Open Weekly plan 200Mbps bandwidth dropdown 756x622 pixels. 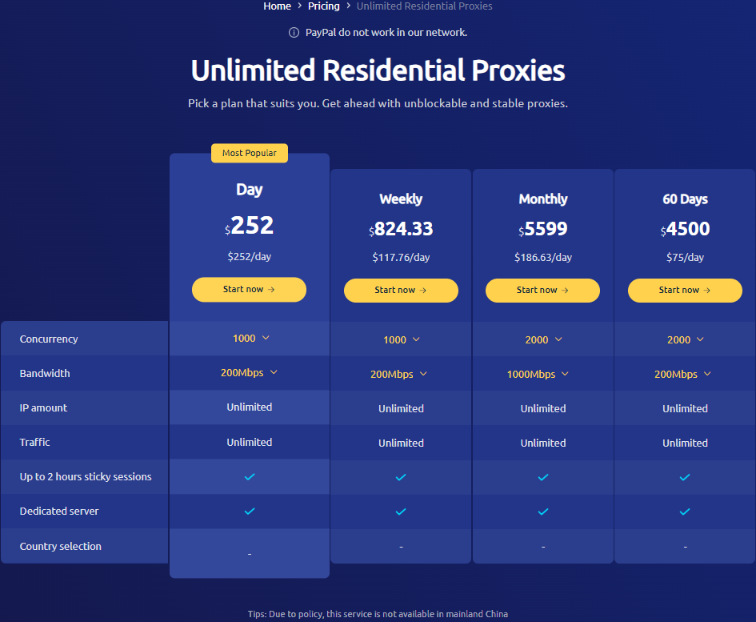pyautogui.click(x=398, y=374)
